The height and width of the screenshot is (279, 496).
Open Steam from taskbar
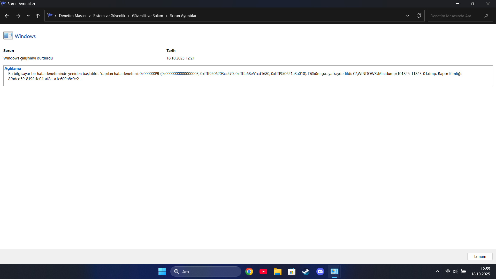306,272
